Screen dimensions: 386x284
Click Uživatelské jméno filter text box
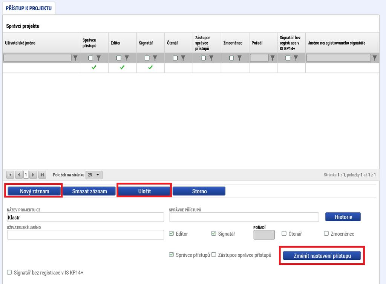coord(37,58)
